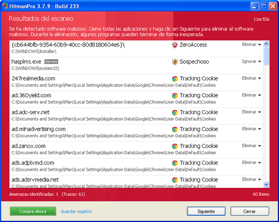Click Chrome icon for ad.adc-serv.net cookie
This screenshot has height=222, width=279.
(x=175, y=113)
